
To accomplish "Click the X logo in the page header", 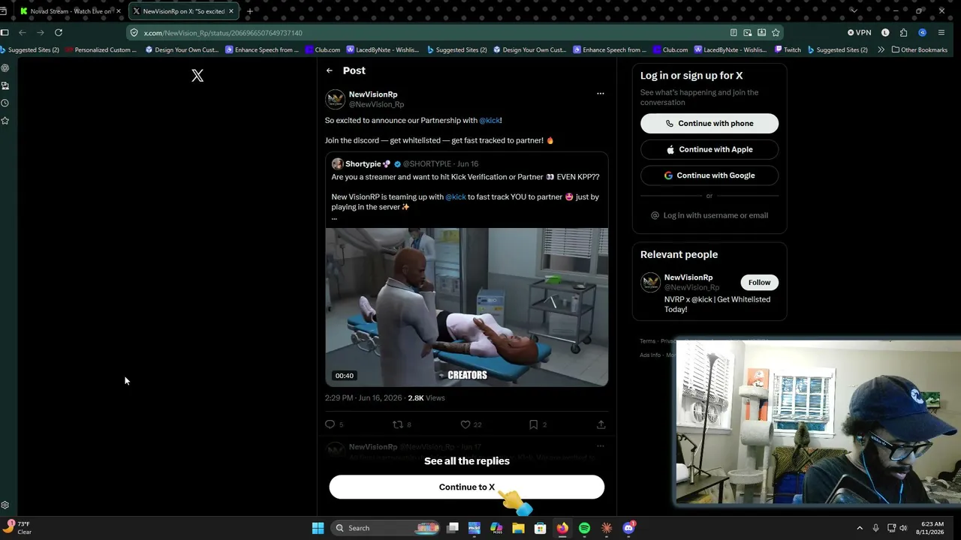I will point(197,76).
